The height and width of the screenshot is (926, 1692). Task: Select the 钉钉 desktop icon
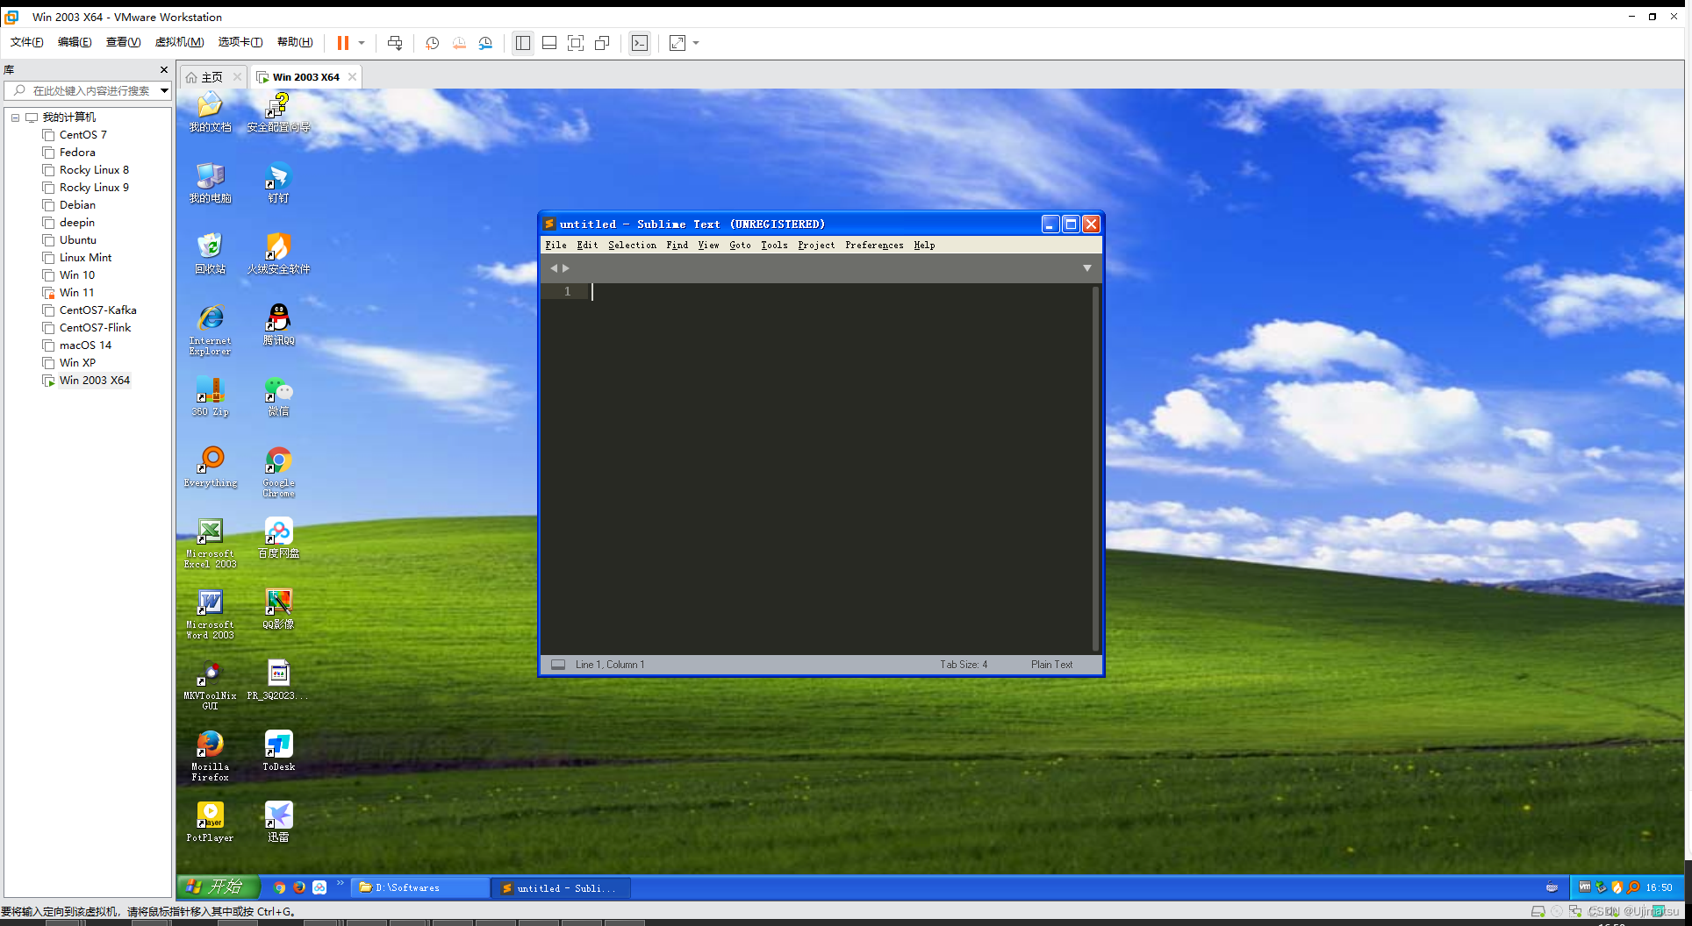click(x=278, y=183)
